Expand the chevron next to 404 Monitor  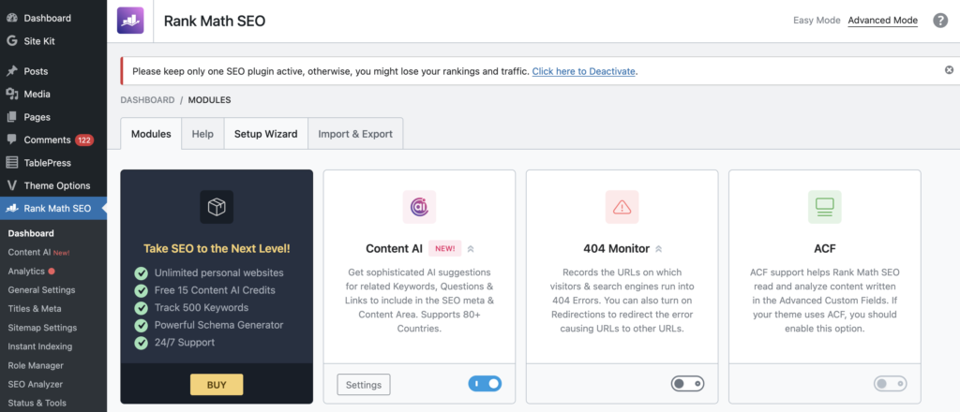(658, 249)
